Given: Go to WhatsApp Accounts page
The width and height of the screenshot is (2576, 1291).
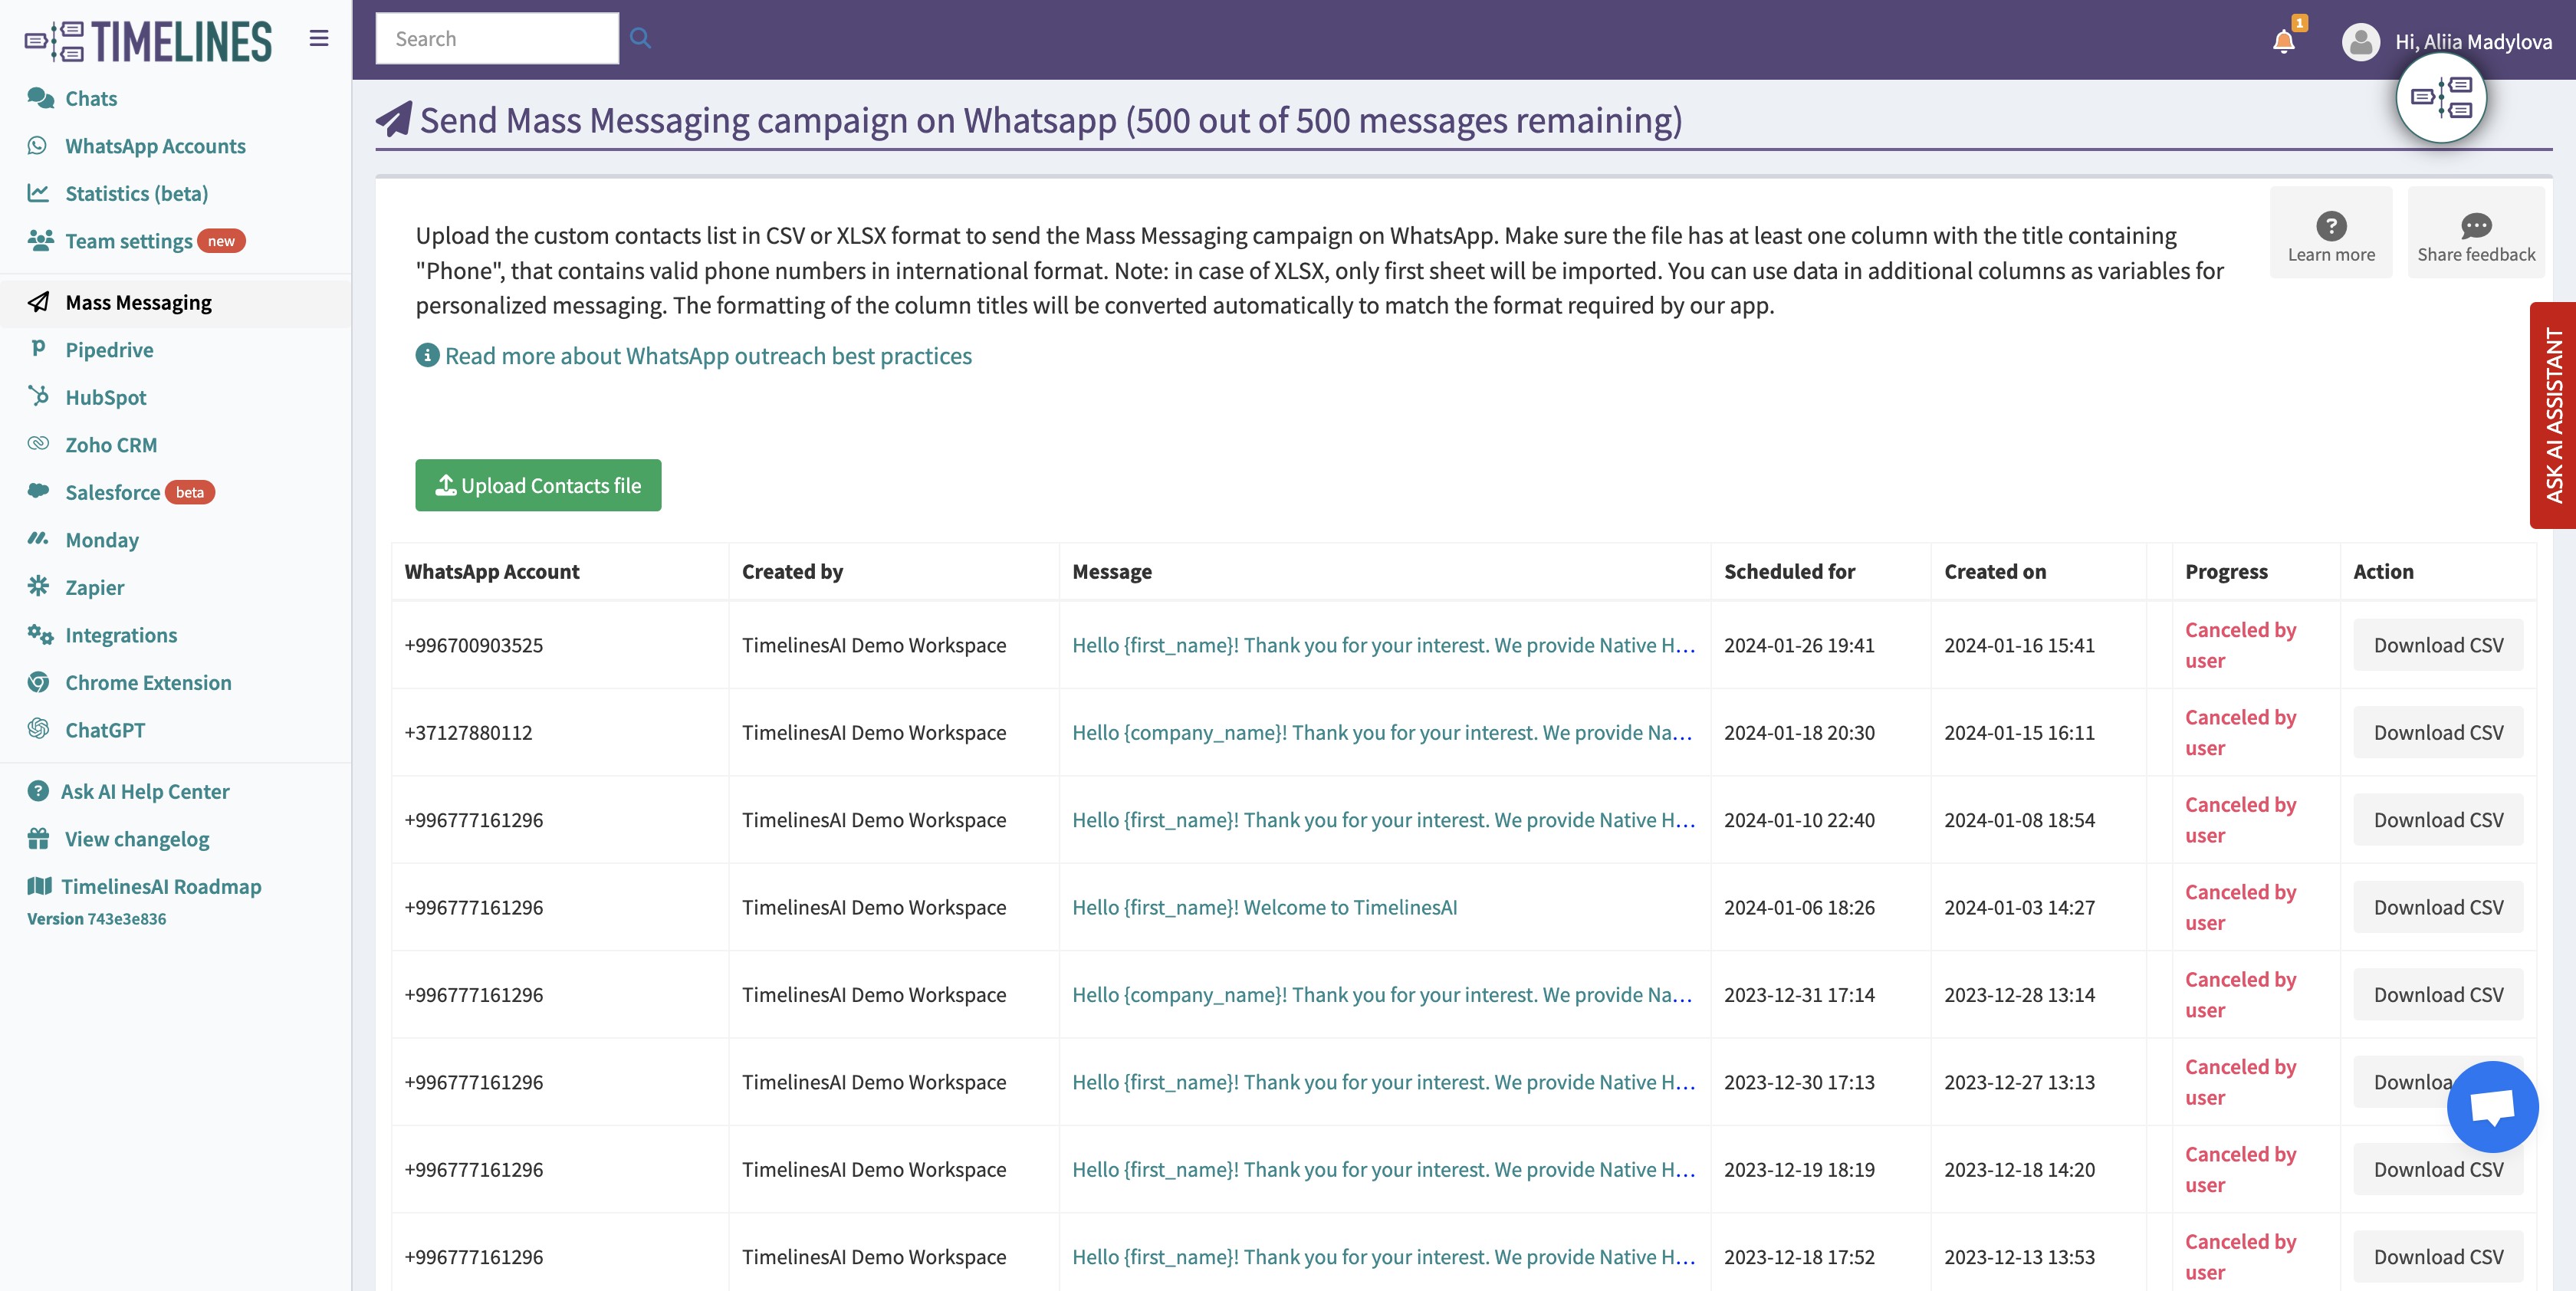Looking at the screenshot, I should pyautogui.click(x=155, y=146).
